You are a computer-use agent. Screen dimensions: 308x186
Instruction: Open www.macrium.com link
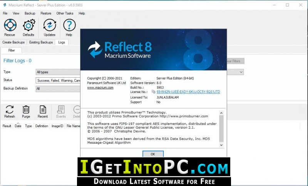(100, 88)
